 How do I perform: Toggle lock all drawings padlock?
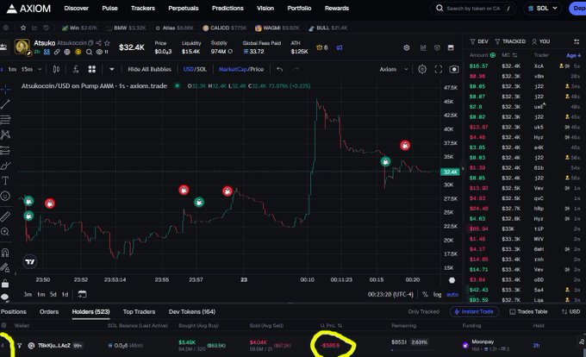point(5,284)
